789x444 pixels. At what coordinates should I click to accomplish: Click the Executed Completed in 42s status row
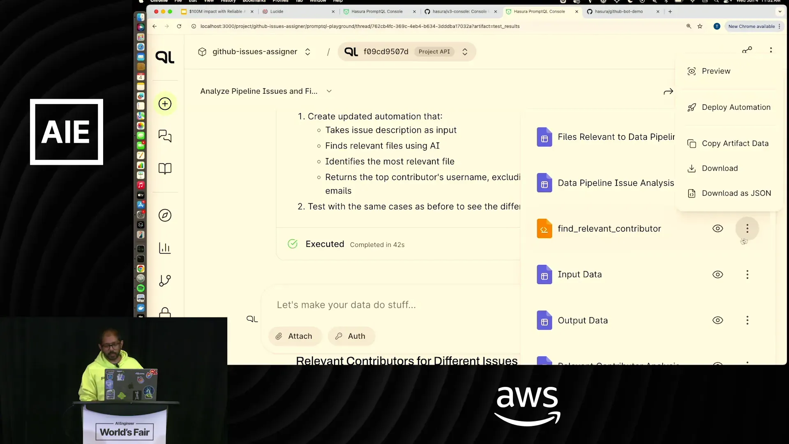(x=399, y=244)
